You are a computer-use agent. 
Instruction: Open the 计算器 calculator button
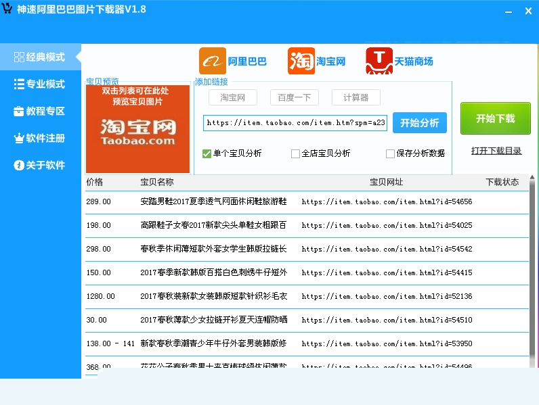point(356,97)
